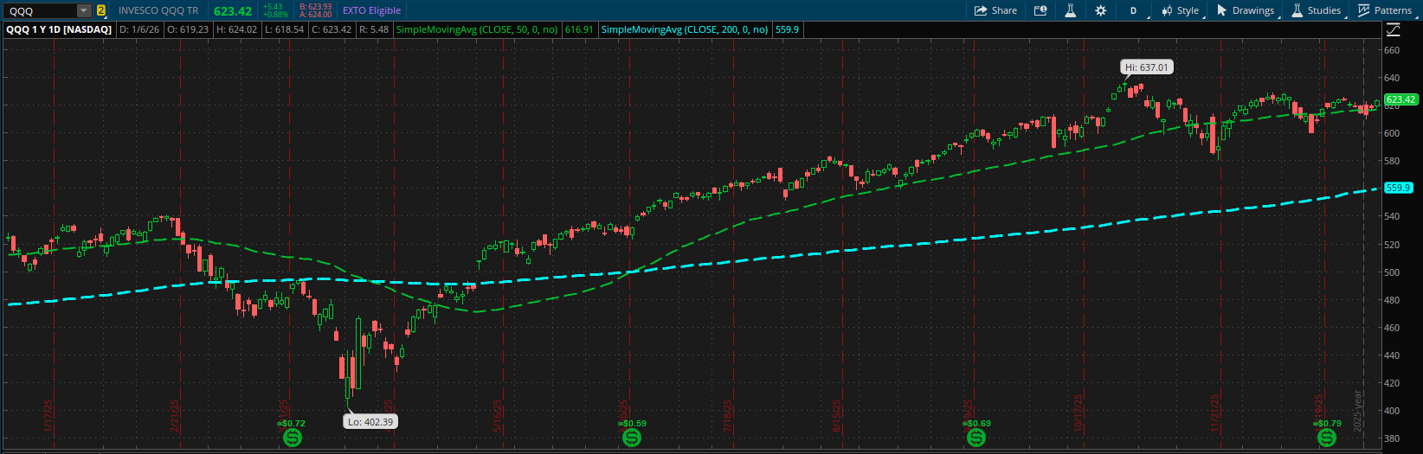Open the Style menu
The height and width of the screenshot is (454, 1423).
(1181, 10)
